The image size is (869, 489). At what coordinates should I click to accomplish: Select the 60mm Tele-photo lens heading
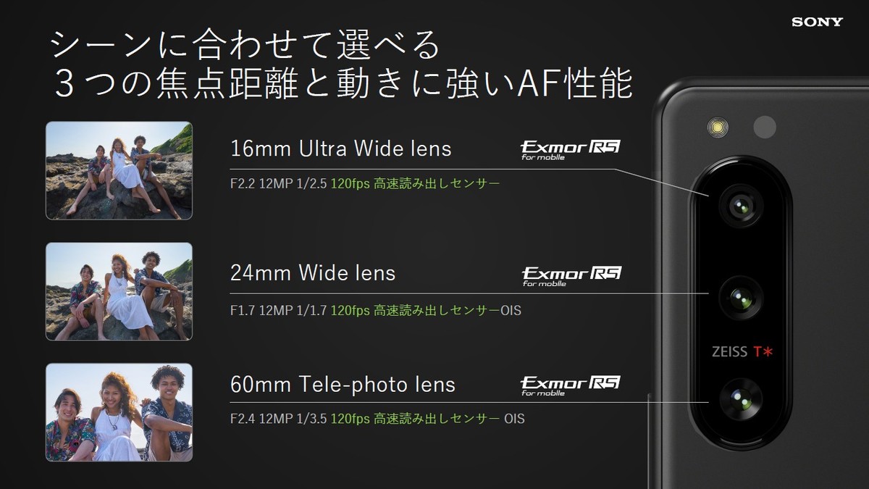(343, 384)
